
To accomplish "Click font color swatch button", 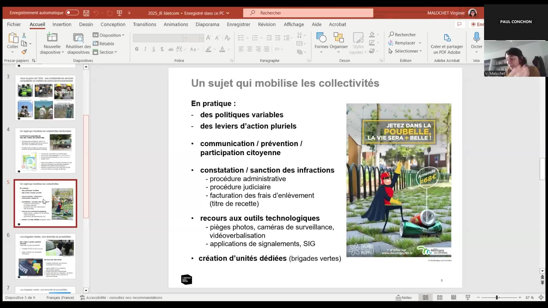I will (222, 49).
